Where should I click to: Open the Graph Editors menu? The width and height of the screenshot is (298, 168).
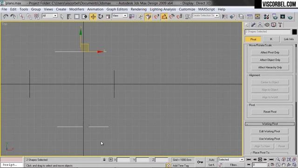pos(117,9)
